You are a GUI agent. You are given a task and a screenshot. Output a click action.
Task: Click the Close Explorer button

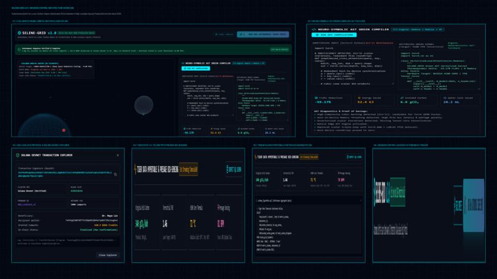[108, 255]
